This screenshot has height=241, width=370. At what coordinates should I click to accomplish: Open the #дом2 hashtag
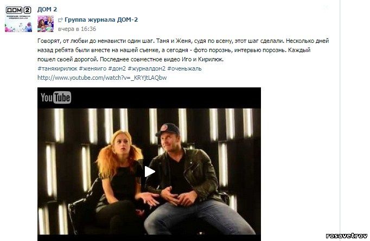click(x=117, y=69)
